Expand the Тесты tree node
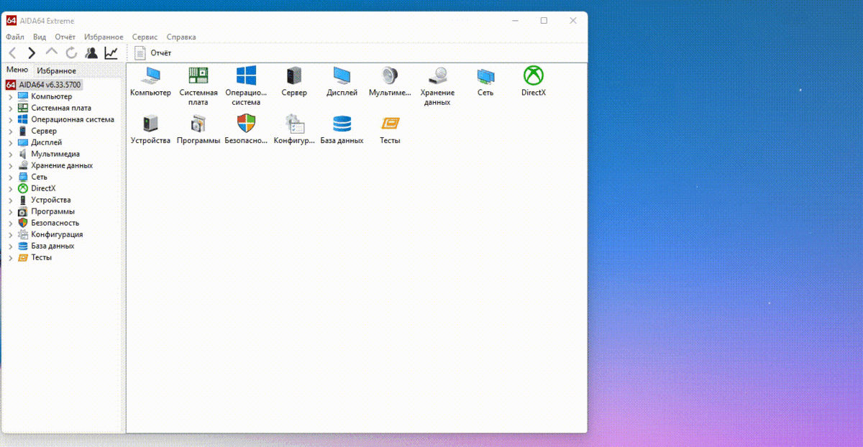The height and width of the screenshot is (447, 863). click(x=11, y=258)
